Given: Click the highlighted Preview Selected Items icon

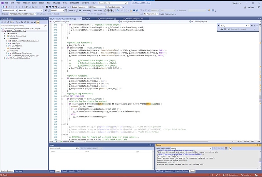Looking at the screenshot, I should click(38, 22).
